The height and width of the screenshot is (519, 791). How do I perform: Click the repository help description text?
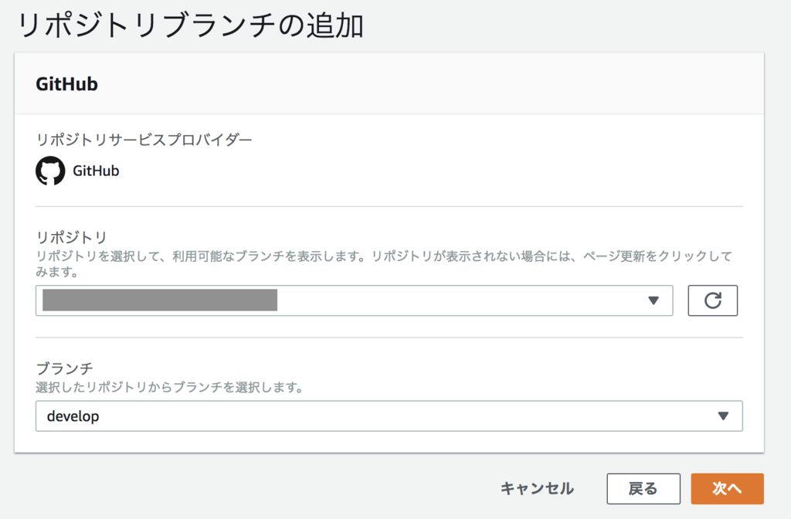(x=384, y=263)
